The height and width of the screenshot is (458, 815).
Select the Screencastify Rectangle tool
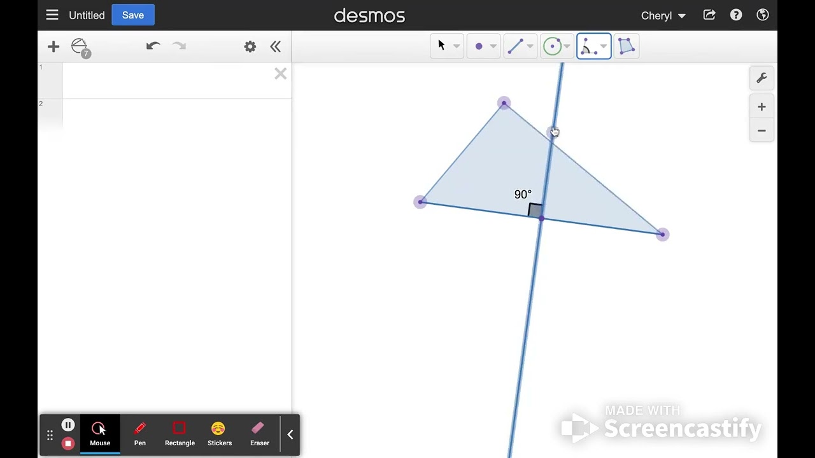click(180, 434)
